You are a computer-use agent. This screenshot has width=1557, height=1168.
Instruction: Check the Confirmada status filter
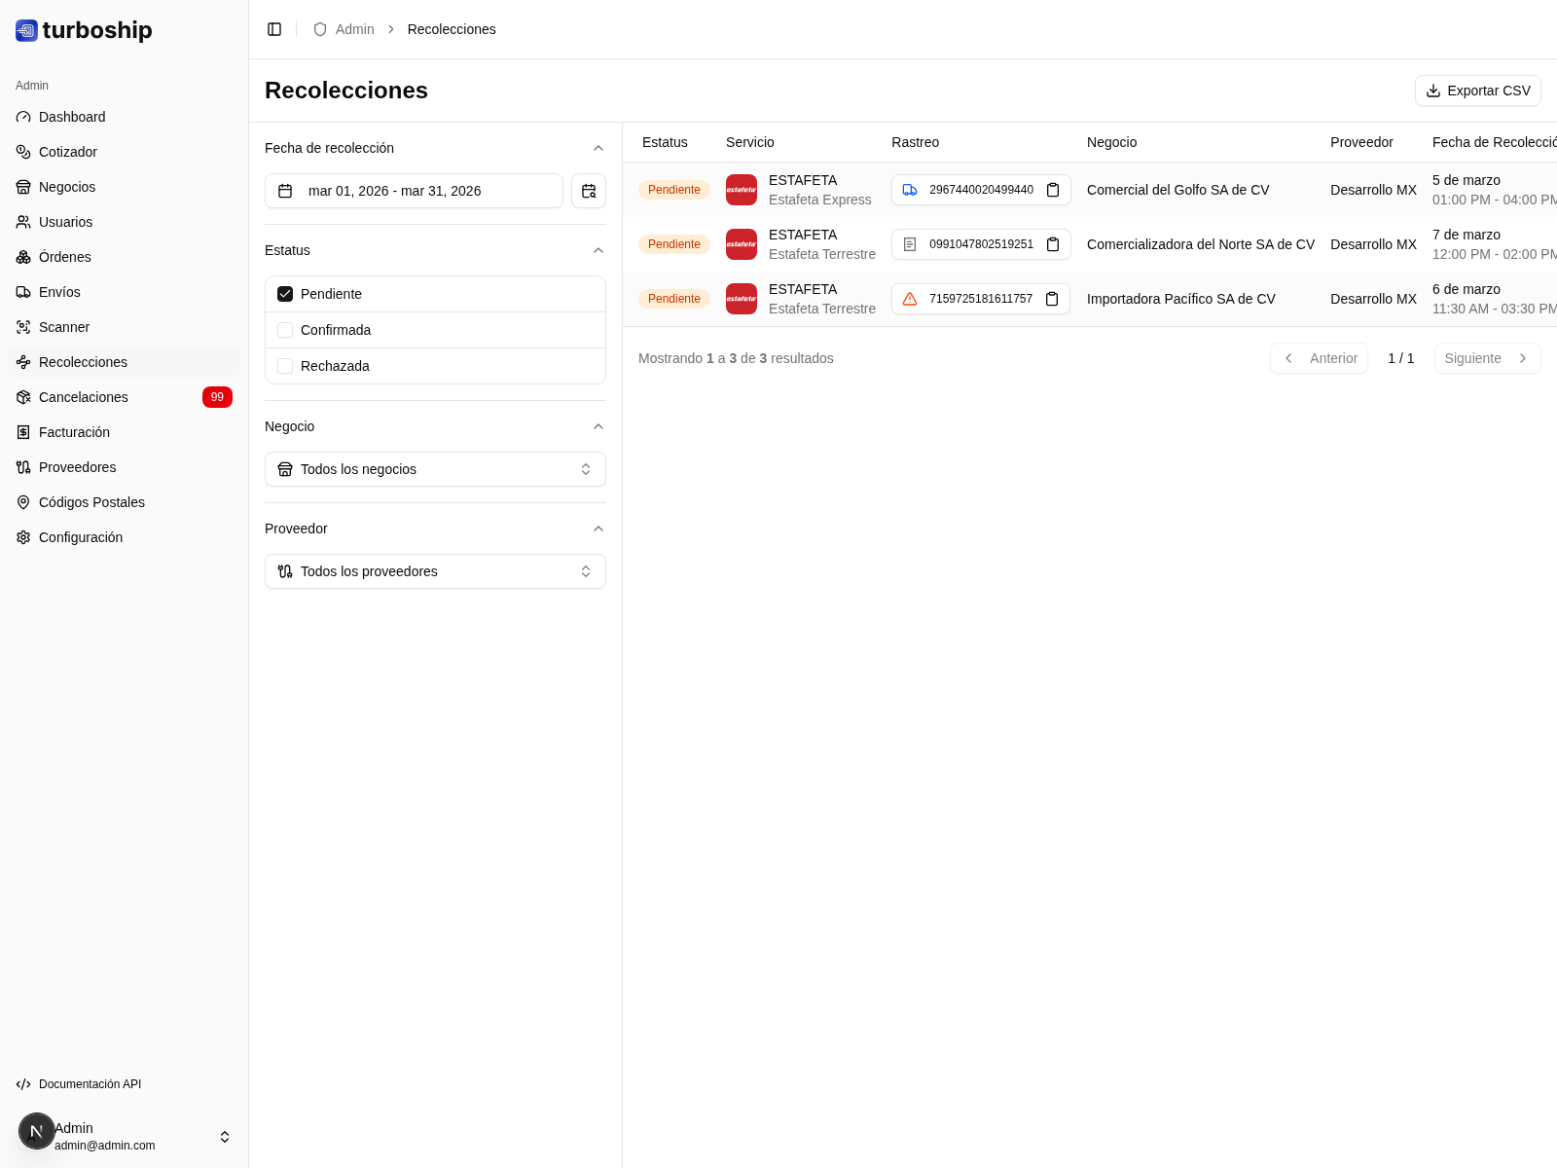pyautogui.click(x=285, y=330)
